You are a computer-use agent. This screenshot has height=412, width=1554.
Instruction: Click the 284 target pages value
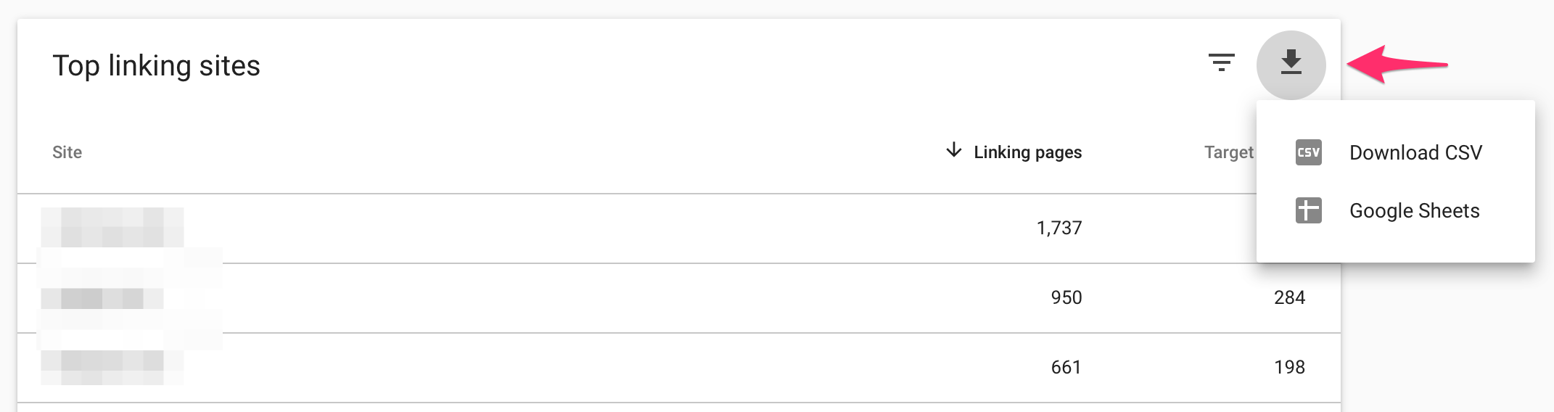pyautogui.click(x=1289, y=297)
